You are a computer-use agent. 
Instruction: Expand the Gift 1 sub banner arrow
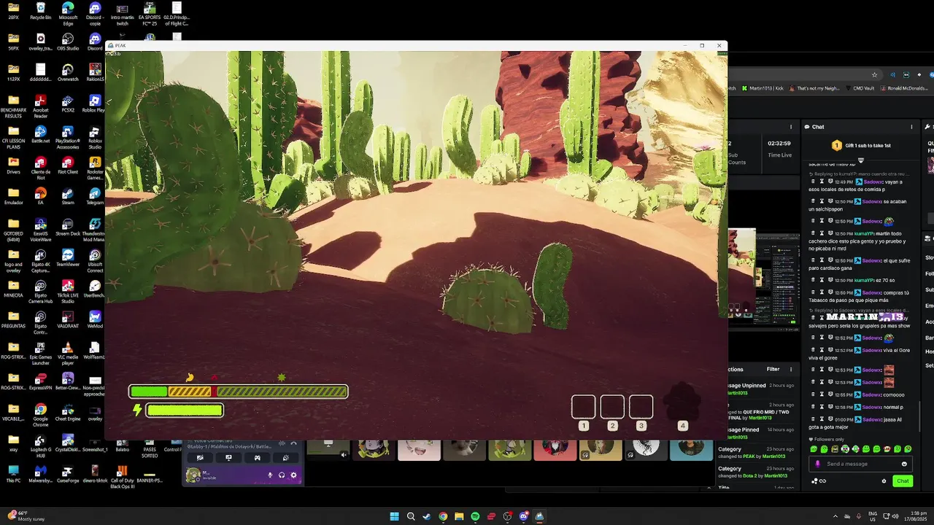[861, 160]
